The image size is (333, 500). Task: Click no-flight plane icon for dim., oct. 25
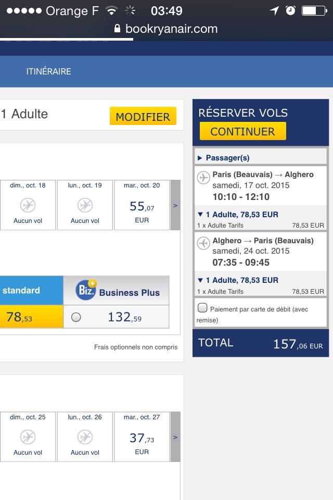[x=28, y=437]
